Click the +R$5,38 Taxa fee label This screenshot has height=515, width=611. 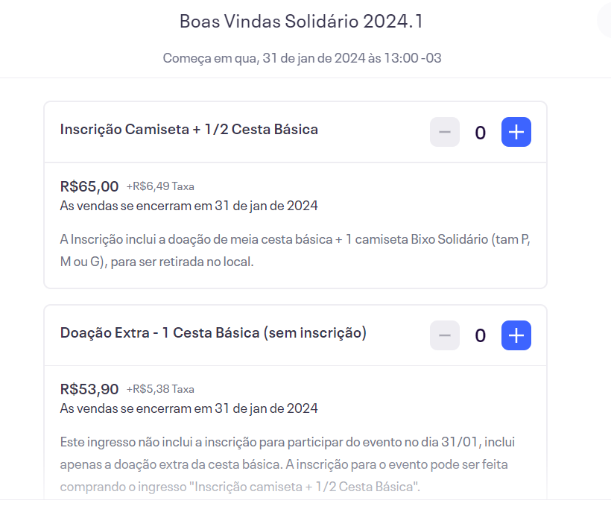coord(160,389)
